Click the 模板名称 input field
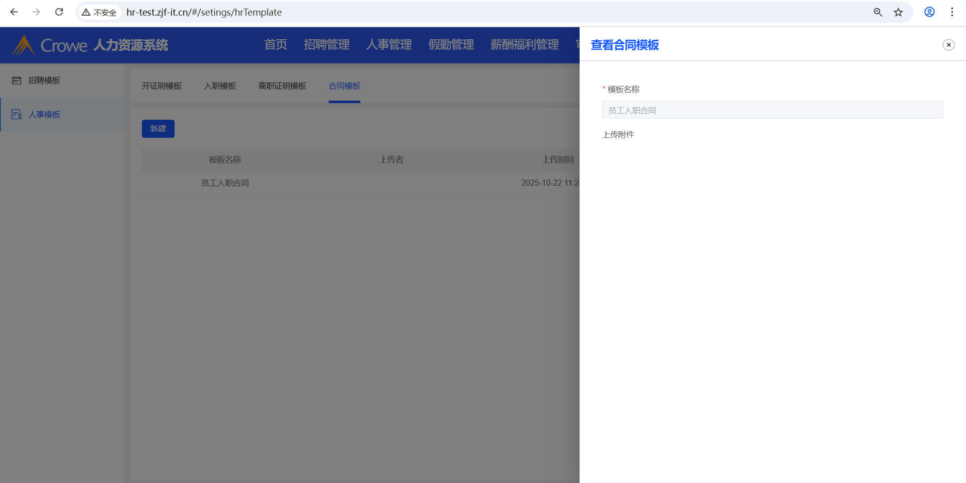The image size is (966, 483). tap(772, 110)
